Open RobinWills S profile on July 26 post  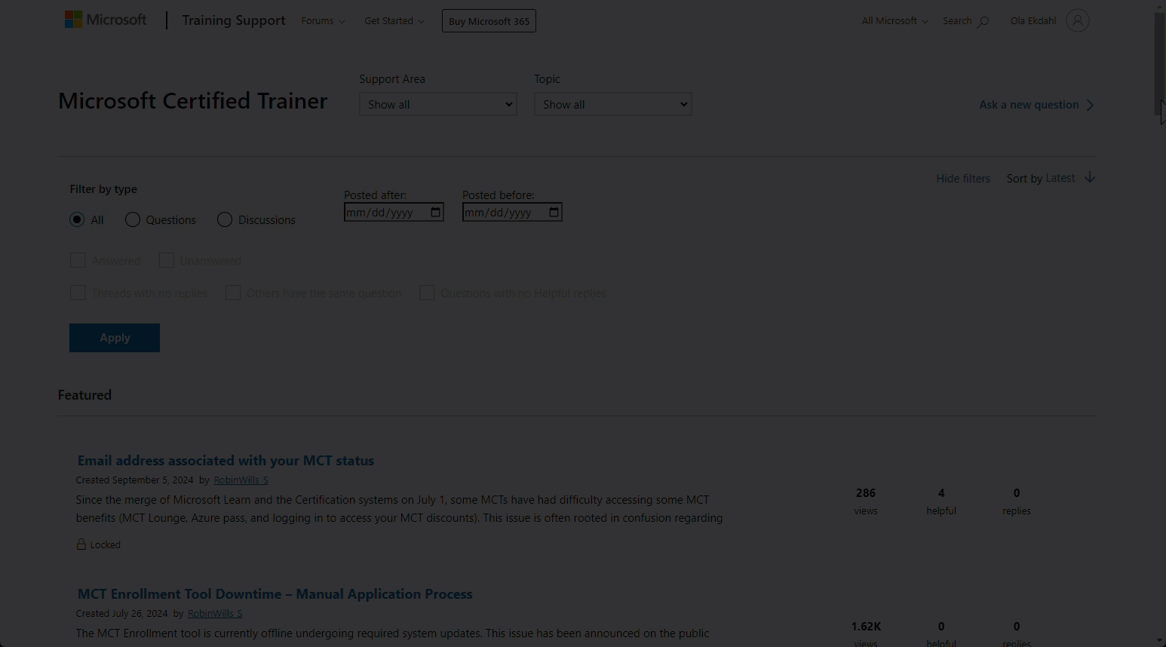pyautogui.click(x=215, y=613)
